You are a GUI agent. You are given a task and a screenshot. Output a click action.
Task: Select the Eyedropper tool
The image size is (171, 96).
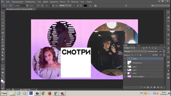[x=3, y=29]
